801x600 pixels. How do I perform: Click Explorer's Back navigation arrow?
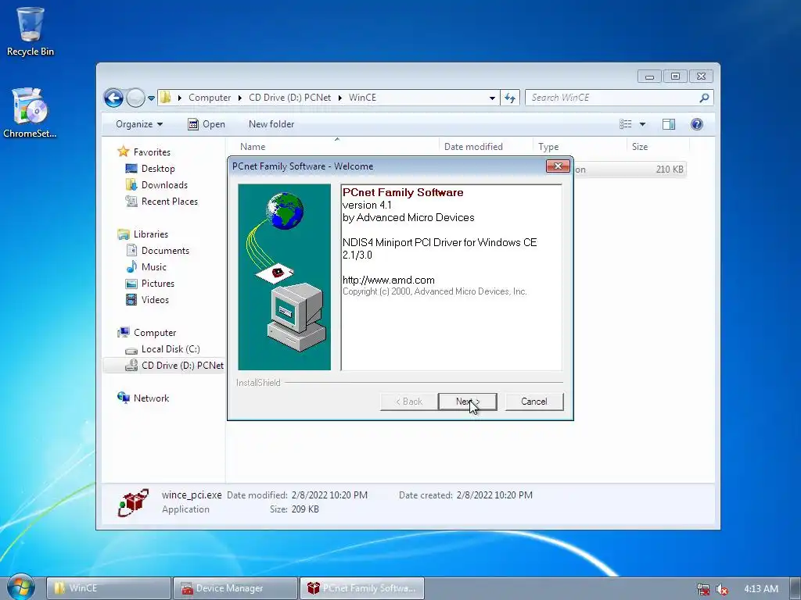coord(113,98)
